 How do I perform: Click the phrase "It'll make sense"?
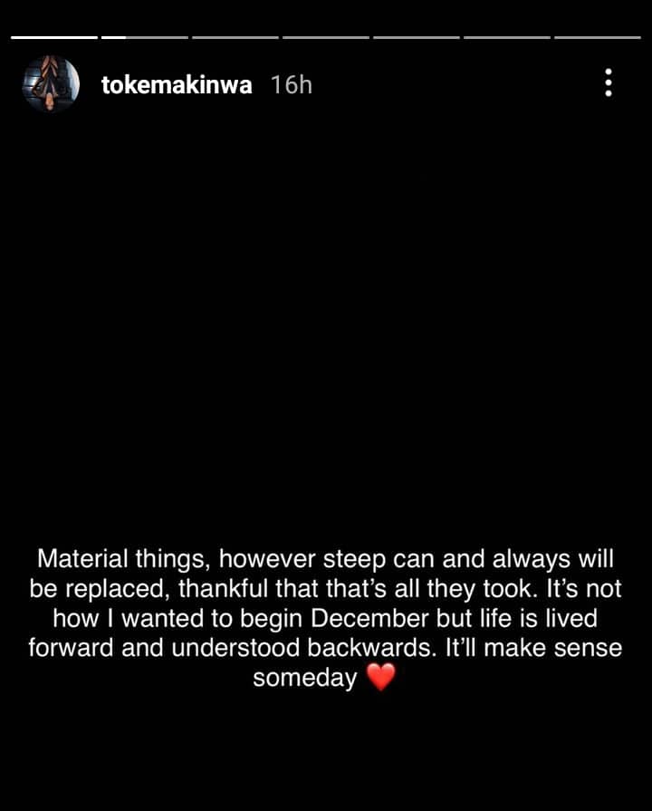(533, 648)
